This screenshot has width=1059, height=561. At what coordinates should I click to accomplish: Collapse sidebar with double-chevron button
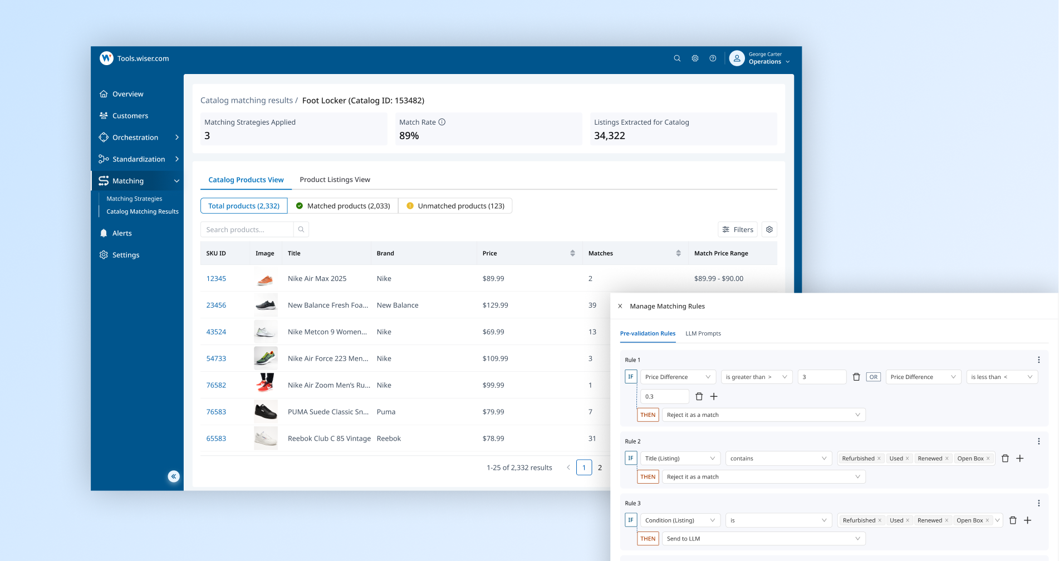(x=174, y=476)
